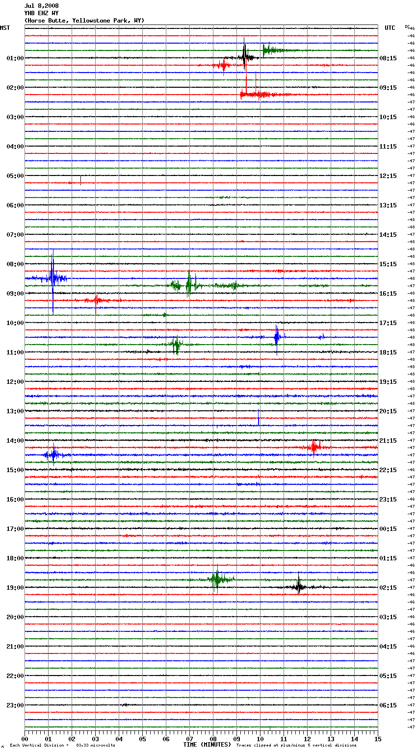Select the 14:00 MST time label
417x752 pixels.
[15, 441]
